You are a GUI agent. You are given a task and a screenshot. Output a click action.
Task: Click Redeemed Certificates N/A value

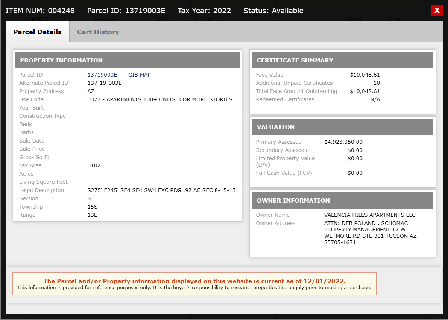375,99
